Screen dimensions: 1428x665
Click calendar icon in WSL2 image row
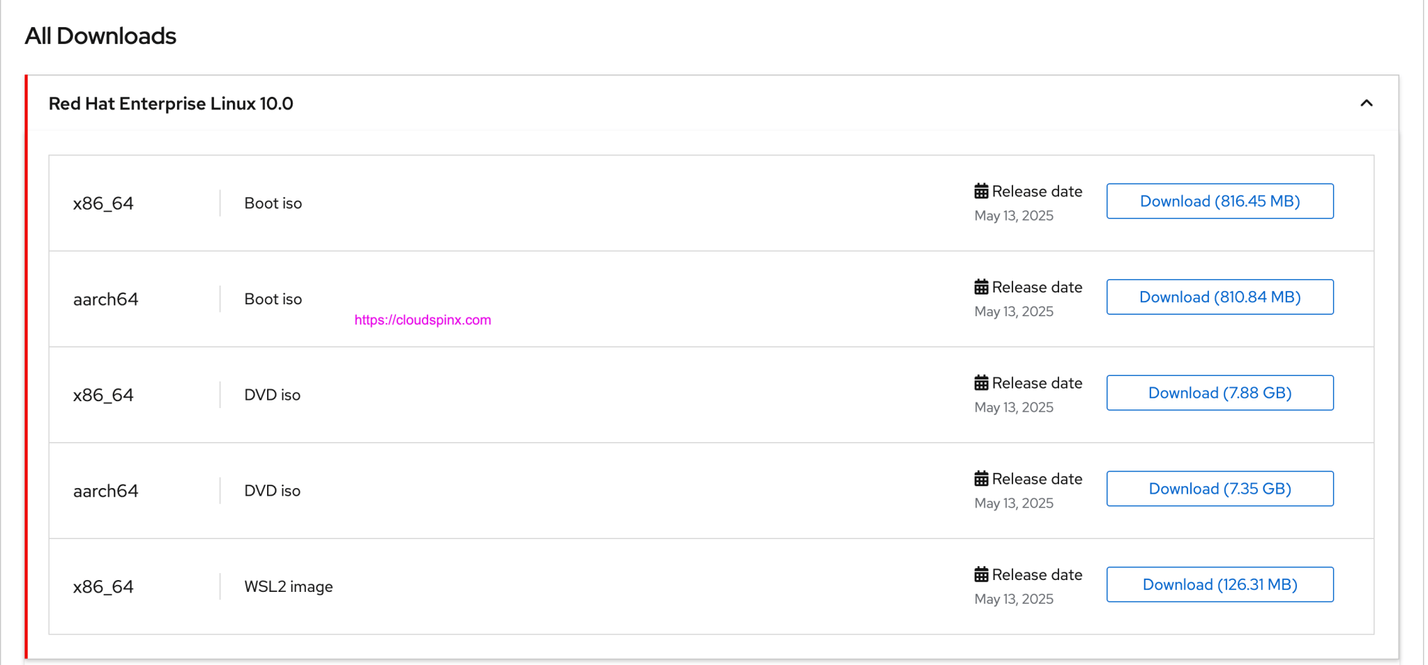(x=981, y=574)
